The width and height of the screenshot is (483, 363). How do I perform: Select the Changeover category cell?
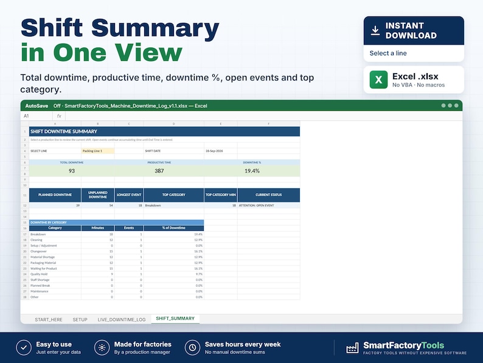coord(55,252)
